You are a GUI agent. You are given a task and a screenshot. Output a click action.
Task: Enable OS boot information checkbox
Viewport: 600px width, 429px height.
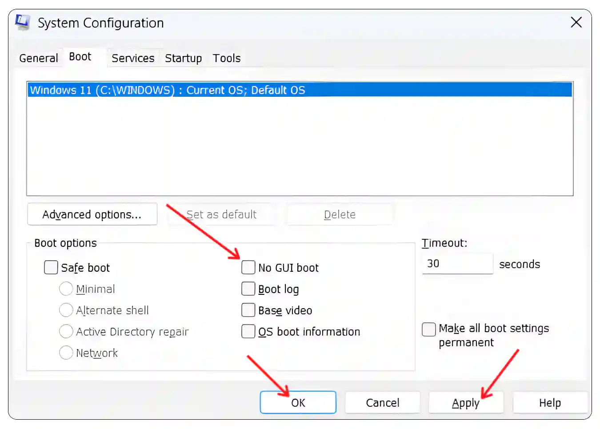click(x=248, y=332)
